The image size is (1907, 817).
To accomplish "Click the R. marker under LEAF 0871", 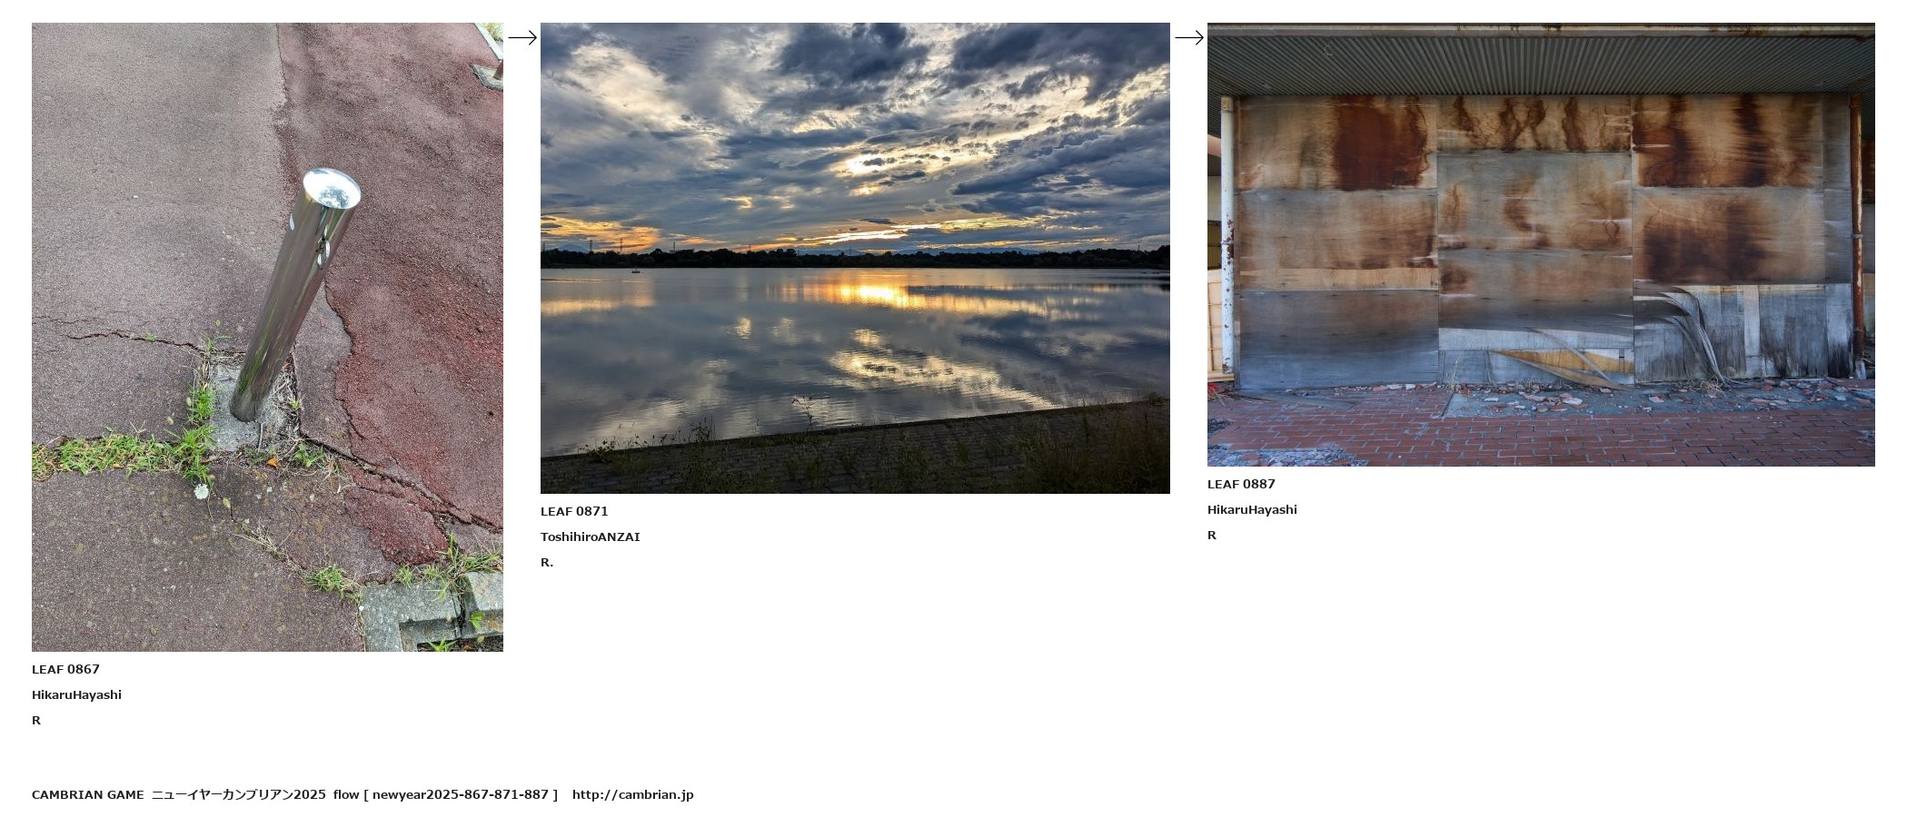I will [x=547, y=562].
